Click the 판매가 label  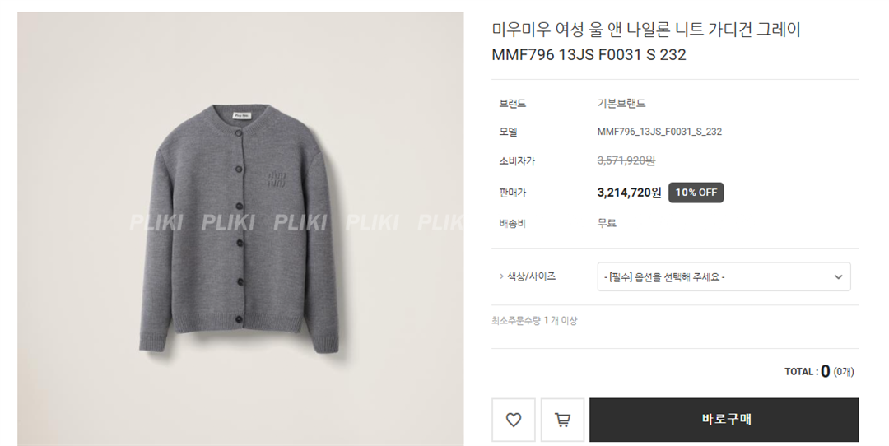tap(513, 193)
